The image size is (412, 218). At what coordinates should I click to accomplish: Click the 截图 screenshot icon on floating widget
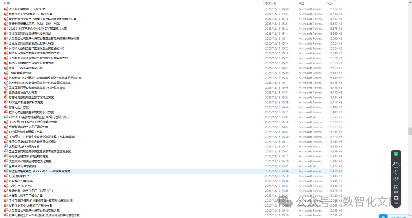pos(396,188)
